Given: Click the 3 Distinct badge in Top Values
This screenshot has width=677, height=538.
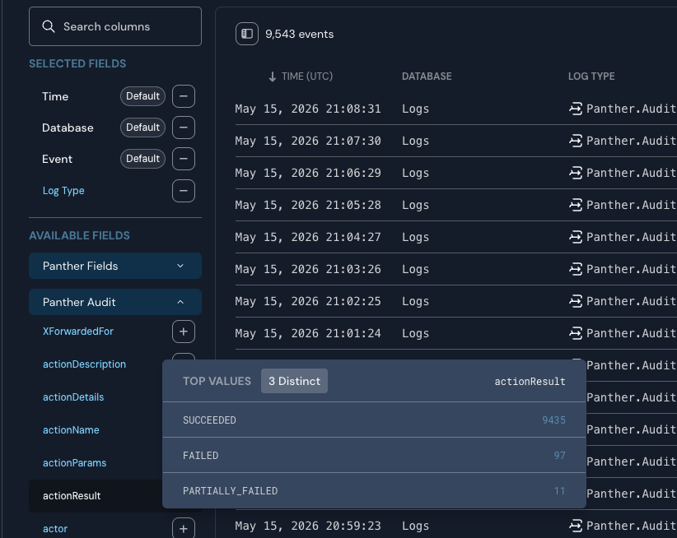Looking at the screenshot, I should click(x=295, y=381).
